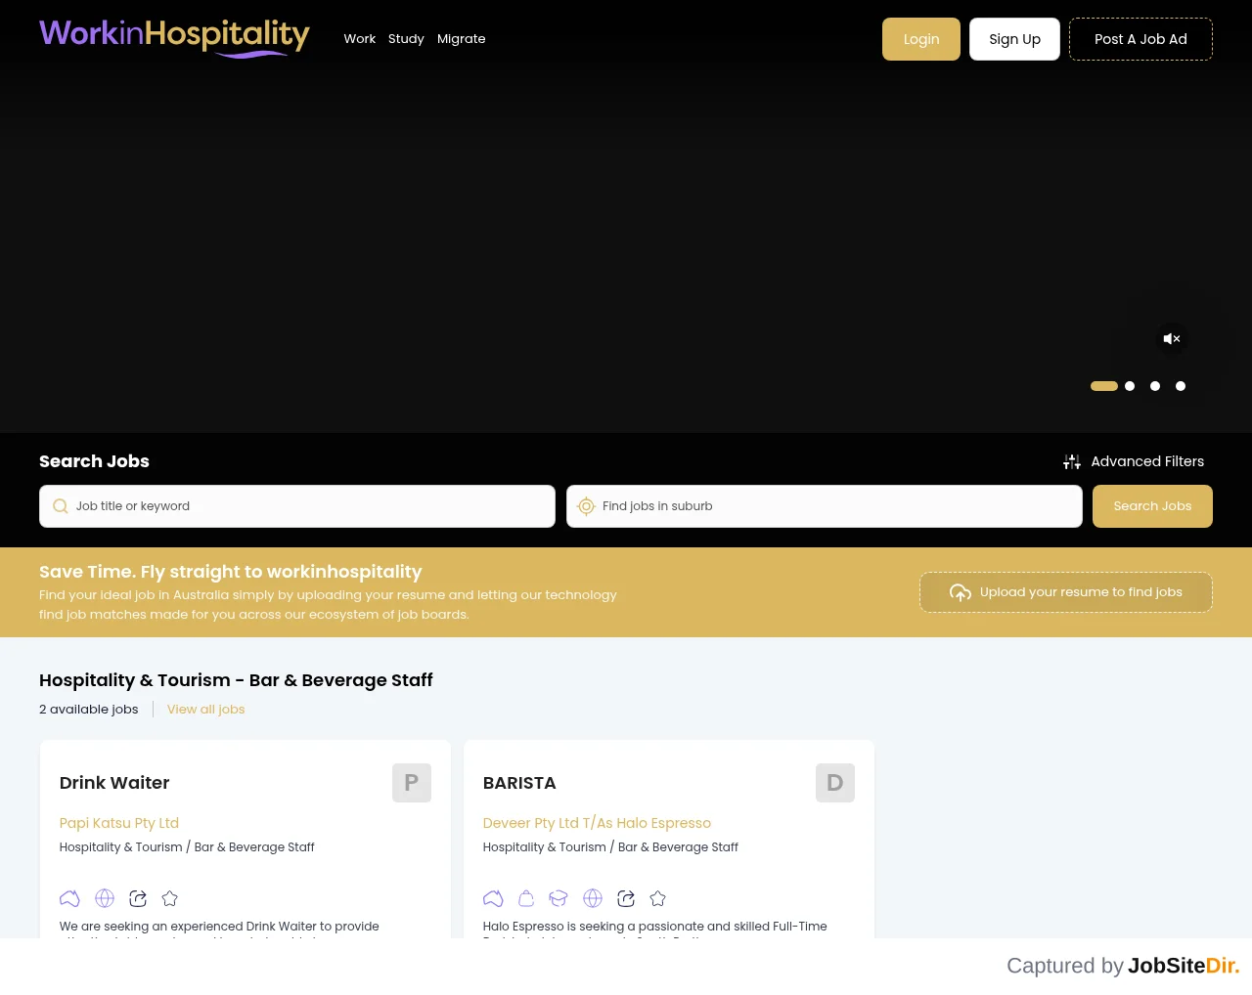Click the globe icon on the Drink Waiter card
The width and height of the screenshot is (1252, 995).
105,898
